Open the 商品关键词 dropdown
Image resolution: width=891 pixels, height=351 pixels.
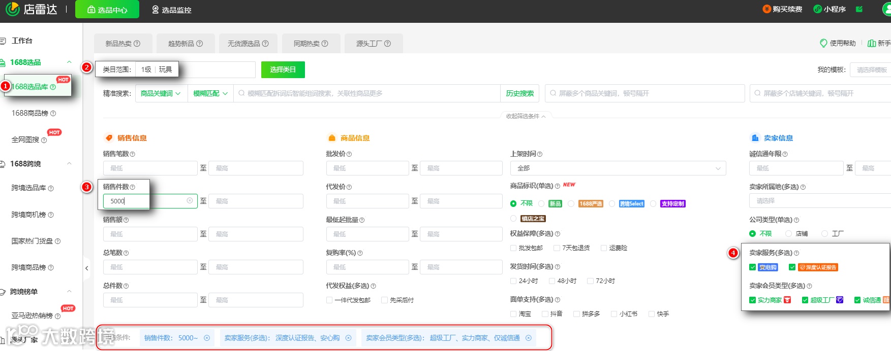coord(161,93)
